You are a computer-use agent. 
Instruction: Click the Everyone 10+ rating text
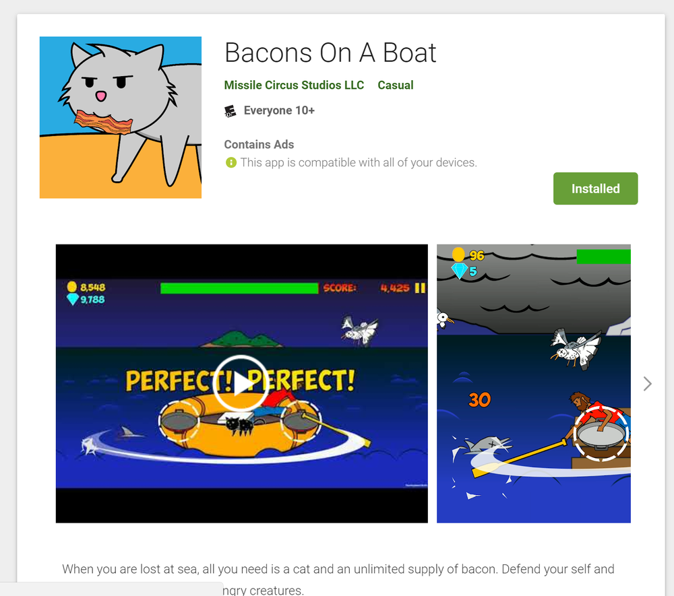279,110
